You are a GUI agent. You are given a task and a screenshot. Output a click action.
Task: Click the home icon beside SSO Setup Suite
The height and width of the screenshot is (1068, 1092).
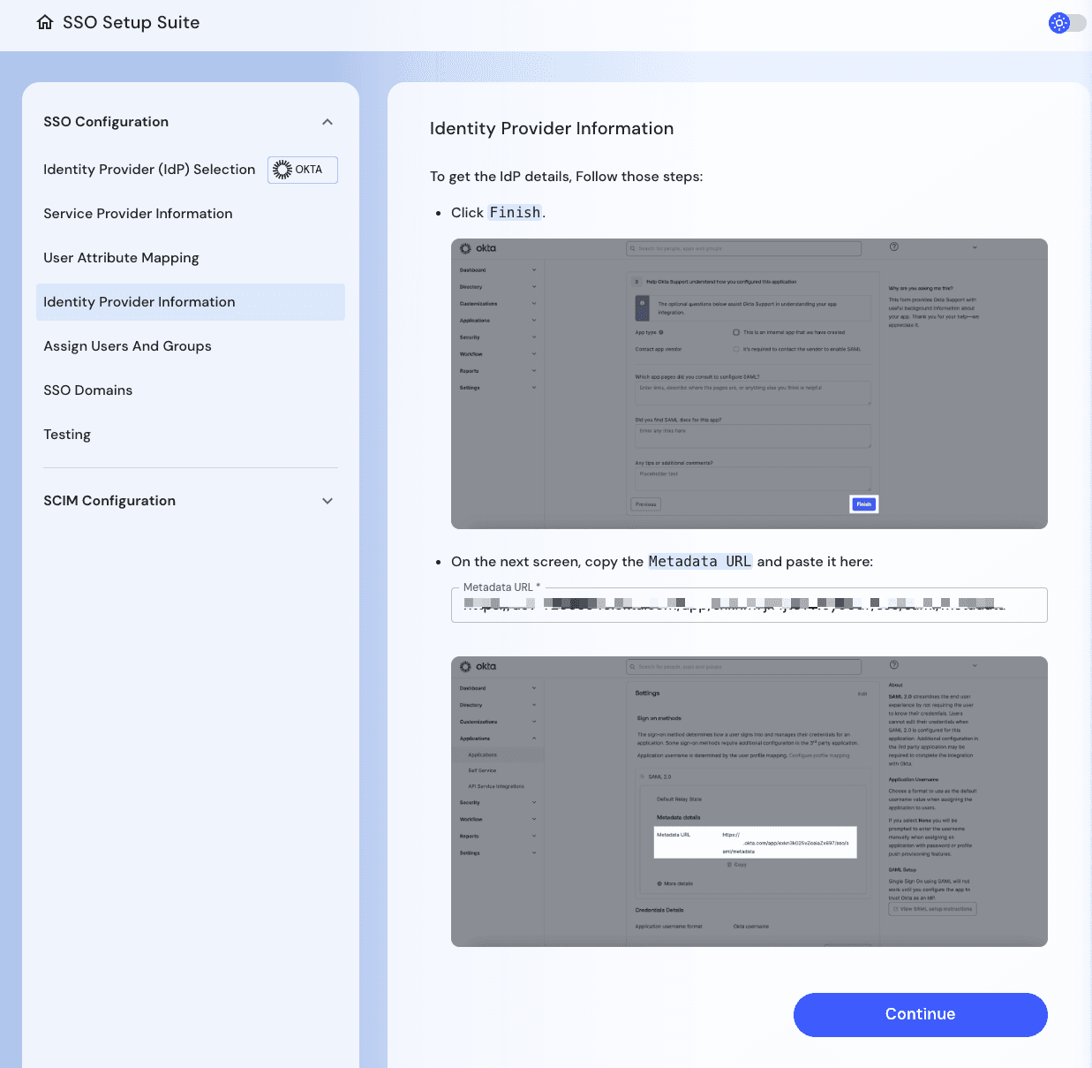(x=44, y=22)
